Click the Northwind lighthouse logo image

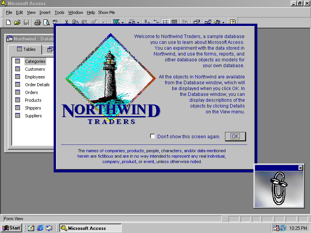click(x=110, y=78)
